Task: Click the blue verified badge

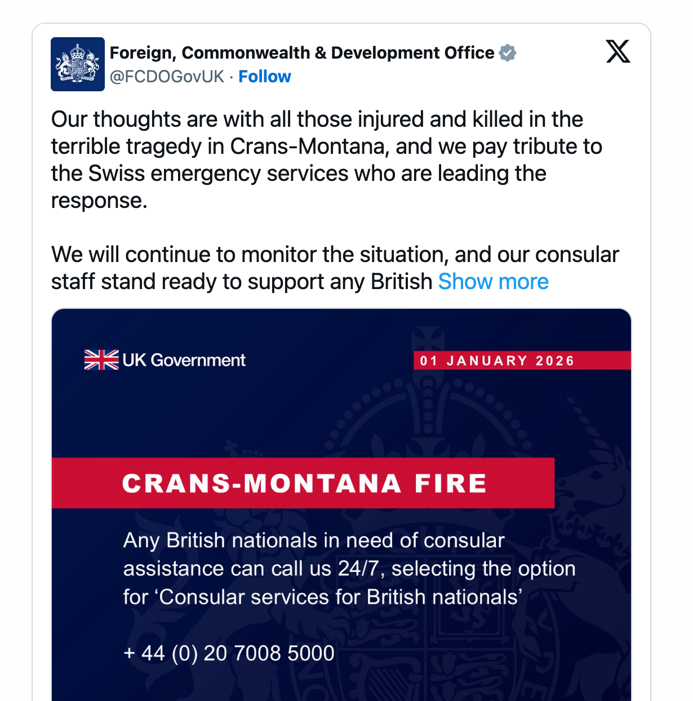Action: (x=508, y=53)
